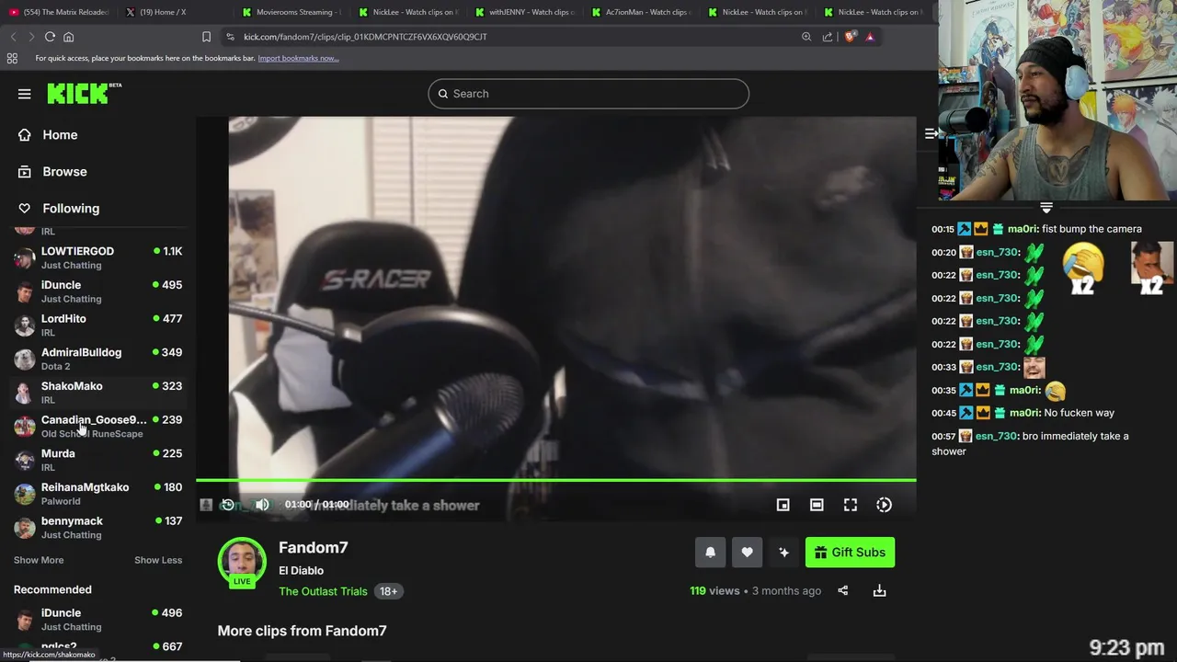
Task: Open the zoom magnifier icon
Action: 806,37
